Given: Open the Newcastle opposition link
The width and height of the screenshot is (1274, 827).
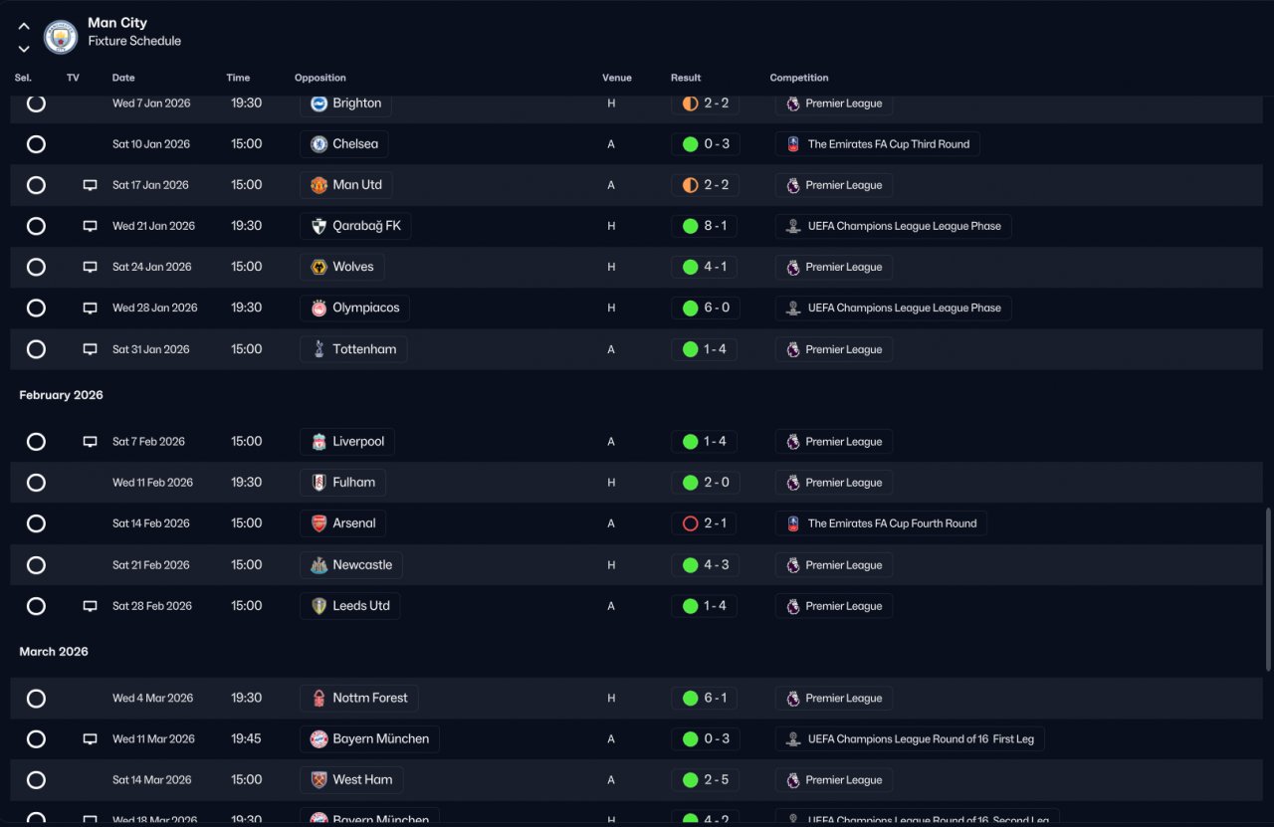Looking at the screenshot, I should tap(351, 565).
